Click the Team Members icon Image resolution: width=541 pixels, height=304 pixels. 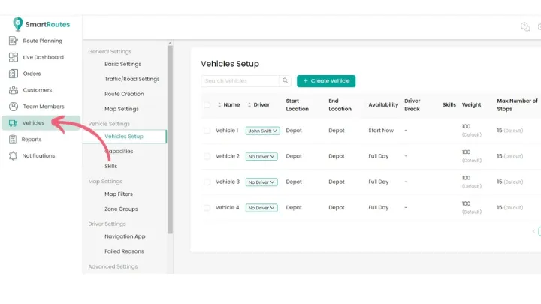pyautogui.click(x=14, y=107)
